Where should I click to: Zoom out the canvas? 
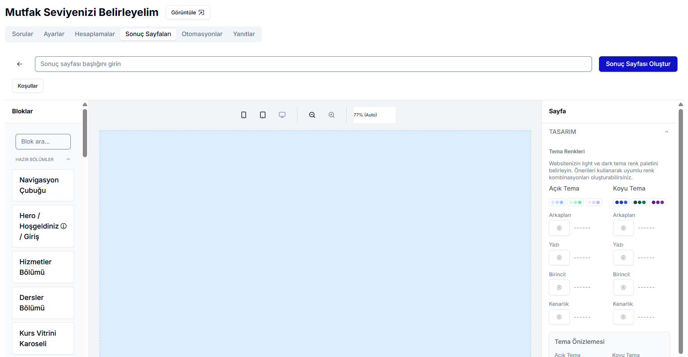[x=312, y=115]
